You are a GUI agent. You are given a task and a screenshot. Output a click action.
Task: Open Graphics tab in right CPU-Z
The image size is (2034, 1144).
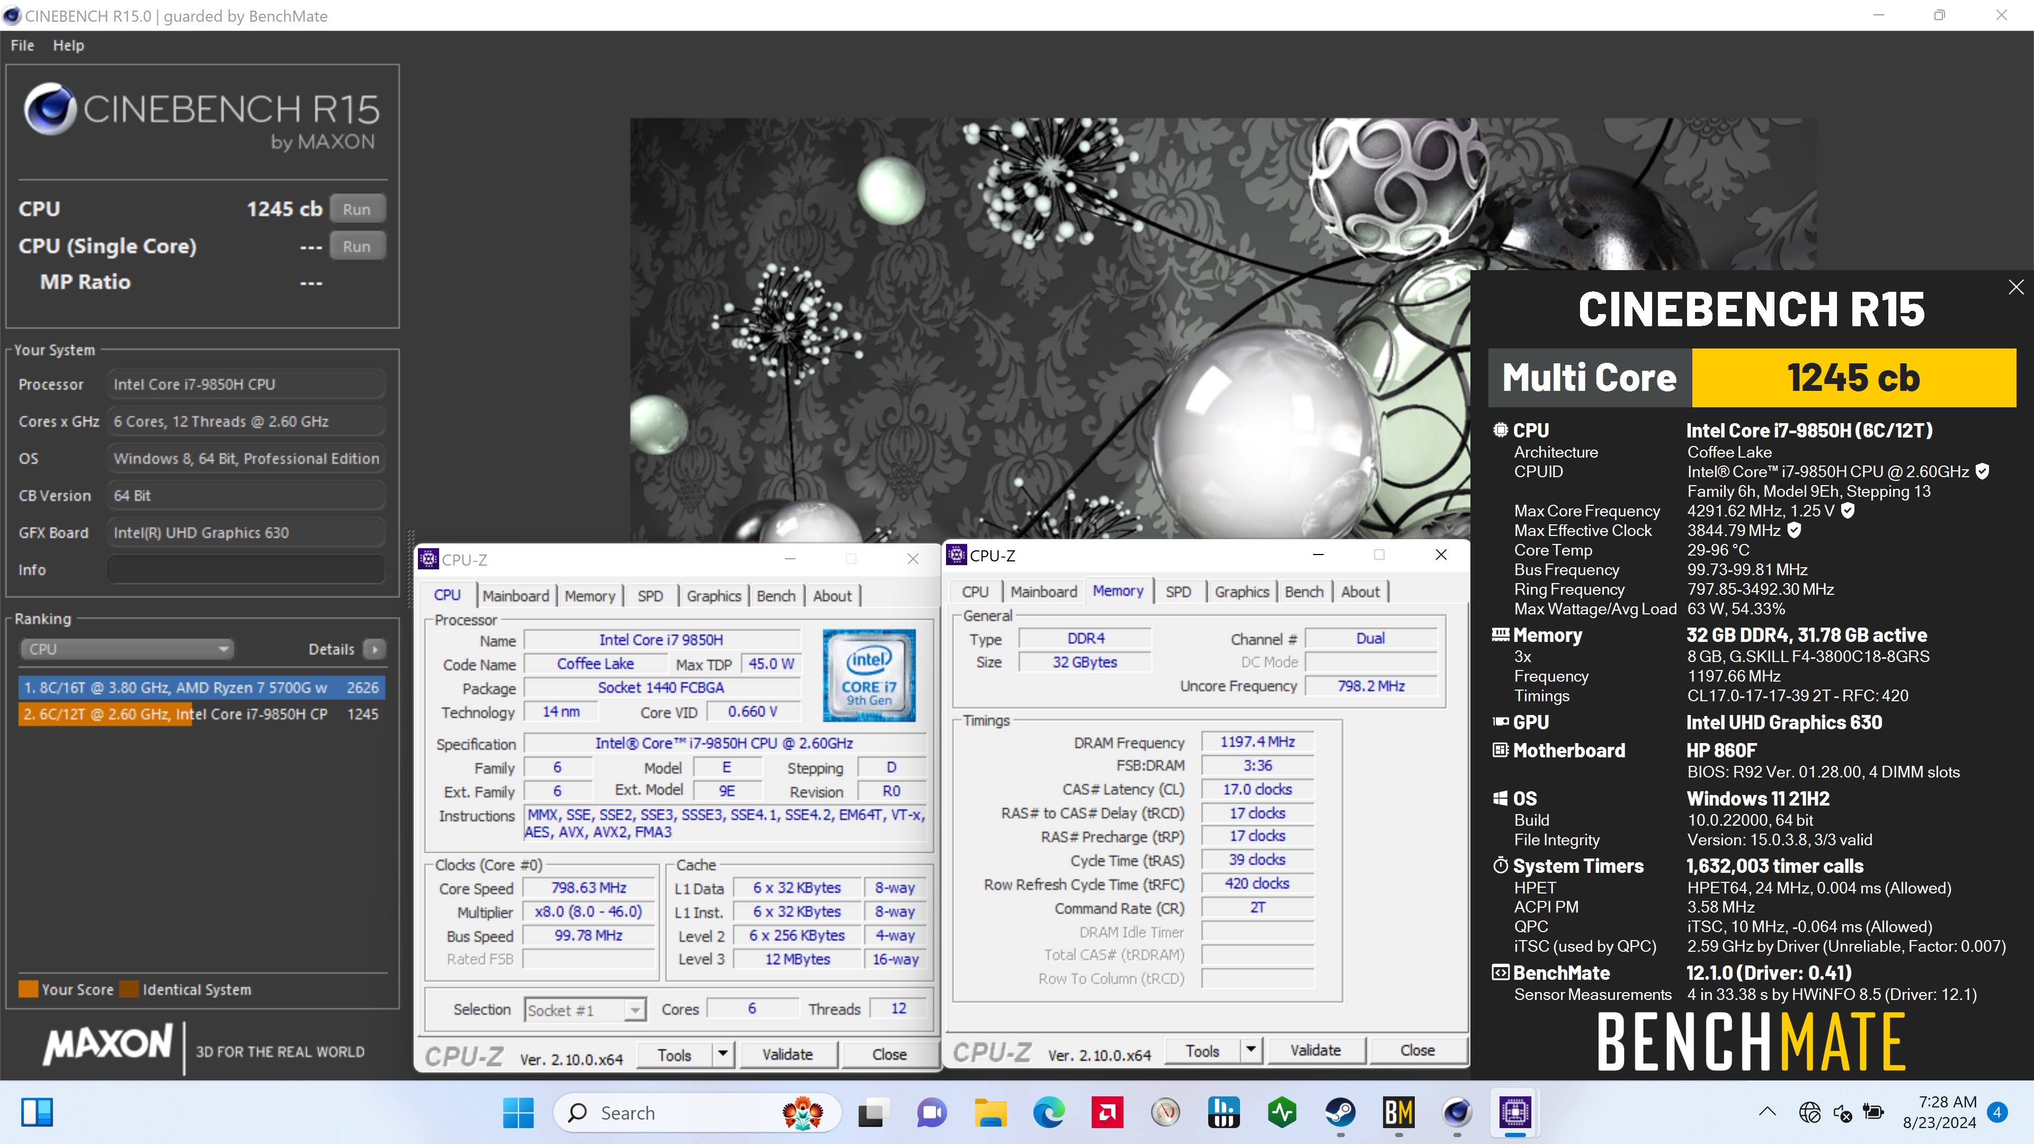coord(1242,592)
